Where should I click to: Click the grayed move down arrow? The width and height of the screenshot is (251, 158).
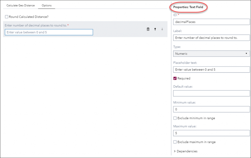click(x=162, y=29)
